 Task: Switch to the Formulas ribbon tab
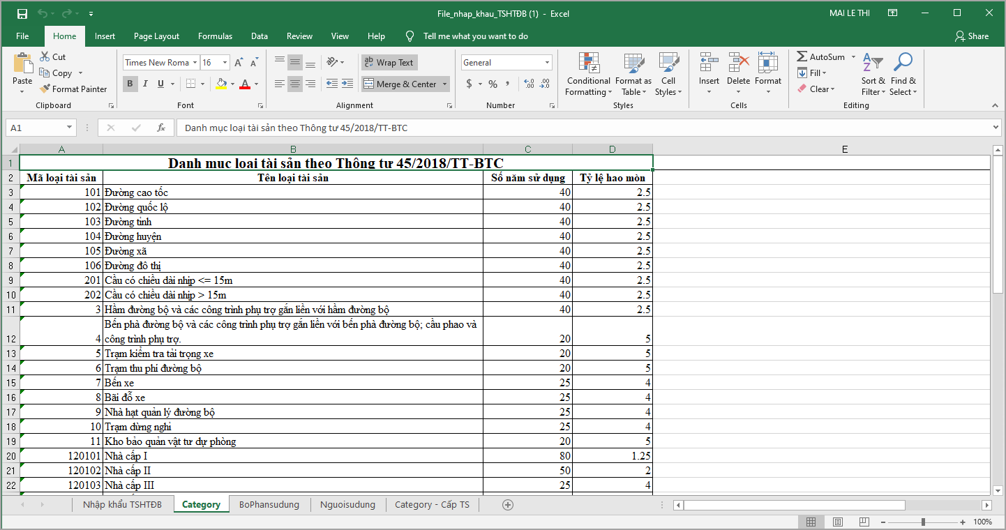[215, 36]
